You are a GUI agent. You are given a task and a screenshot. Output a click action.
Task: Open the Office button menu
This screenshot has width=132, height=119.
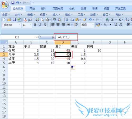[4, 5]
